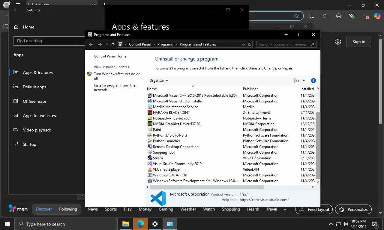
Task: Sort list by Name column header
Action: click(x=152, y=89)
